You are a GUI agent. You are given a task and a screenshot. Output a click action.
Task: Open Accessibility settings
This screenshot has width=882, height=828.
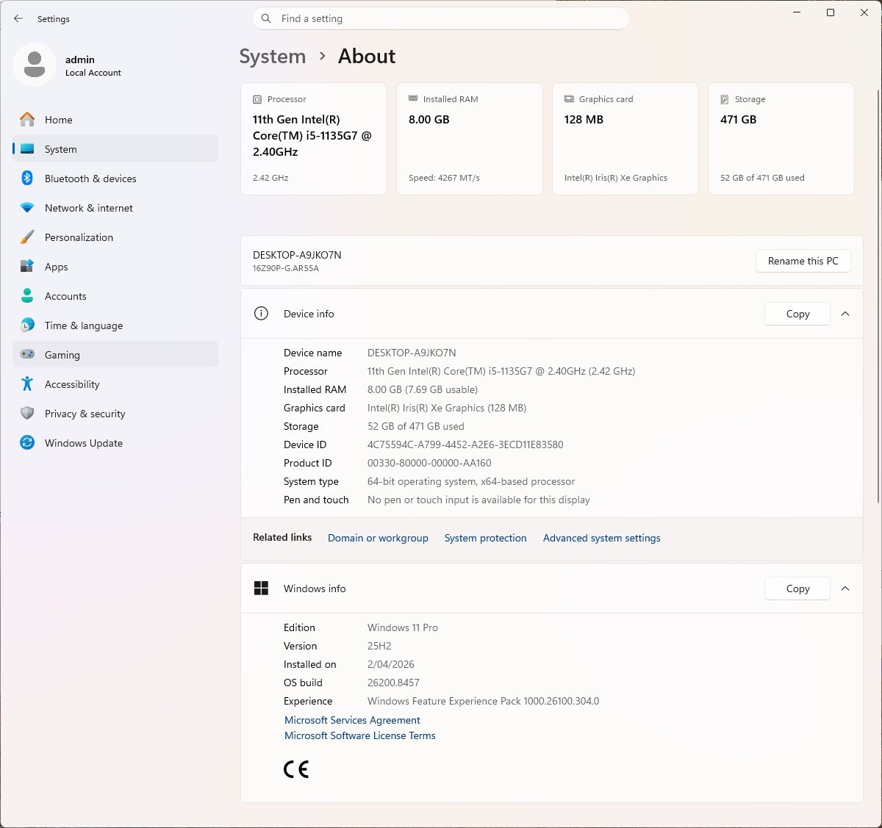115,384
